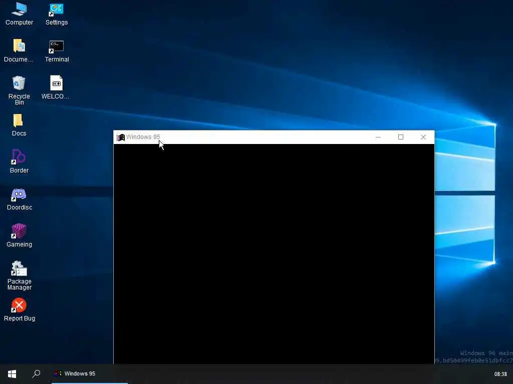The height and width of the screenshot is (384, 513).
Task: Click the Windows 95 window title icon
Action: (x=121, y=137)
